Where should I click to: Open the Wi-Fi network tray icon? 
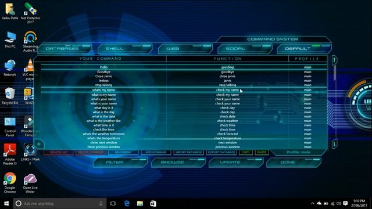coord(332,203)
